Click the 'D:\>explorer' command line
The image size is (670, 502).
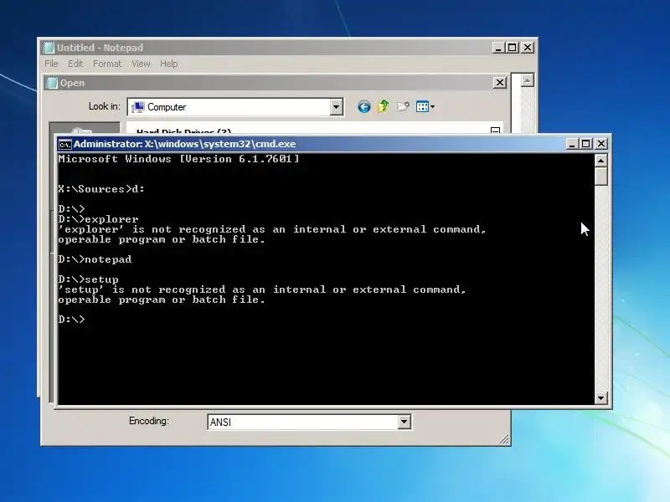coord(98,219)
